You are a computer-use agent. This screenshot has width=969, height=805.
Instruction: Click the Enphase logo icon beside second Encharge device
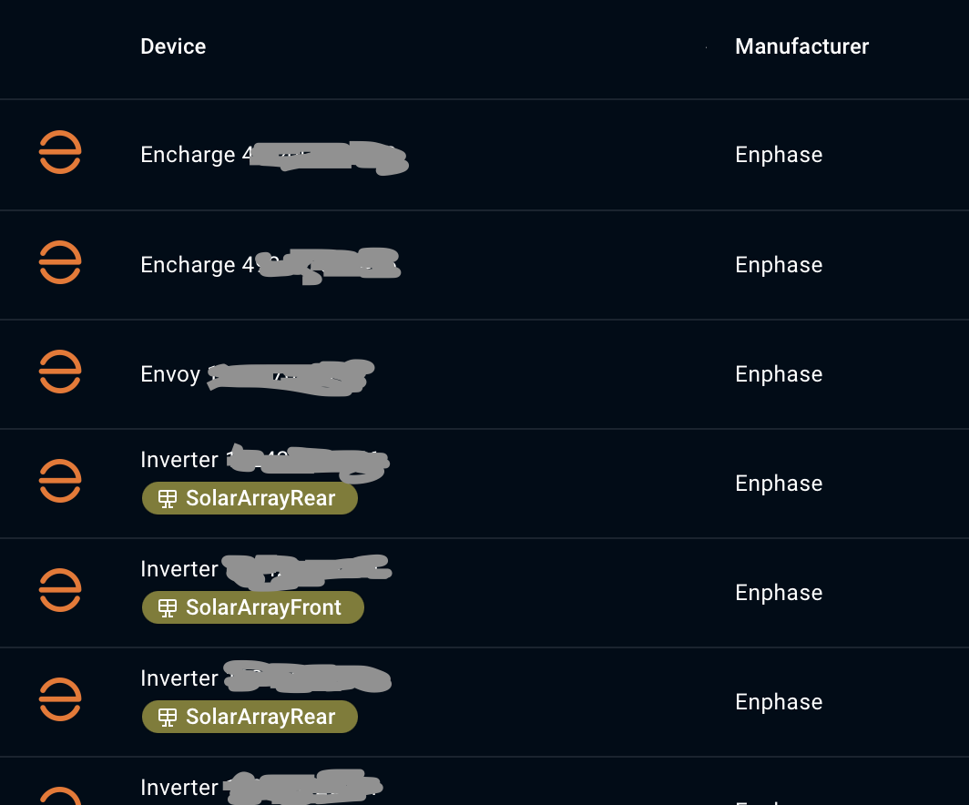coord(59,263)
